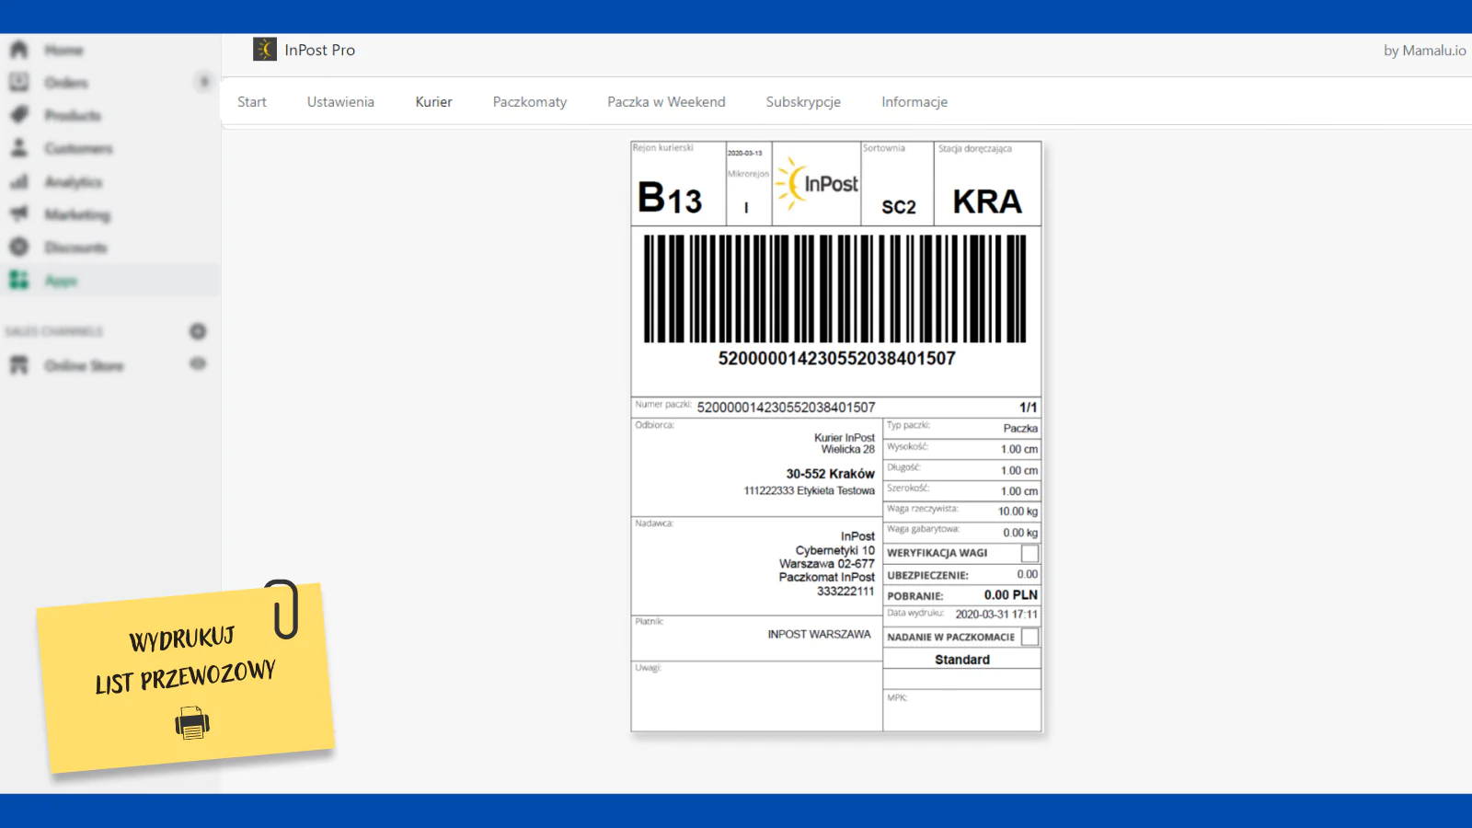Click the 'by Mamalu.io' link
The width and height of the screenshot is (1472, 828).
(x=1425, y=51)
